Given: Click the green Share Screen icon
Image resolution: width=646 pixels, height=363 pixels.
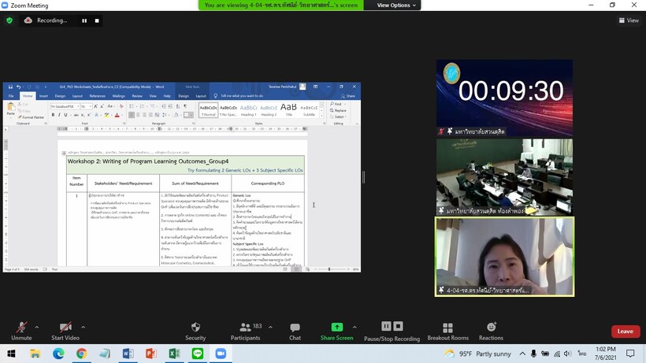Looking at the screenshot, I should (336, 327).
